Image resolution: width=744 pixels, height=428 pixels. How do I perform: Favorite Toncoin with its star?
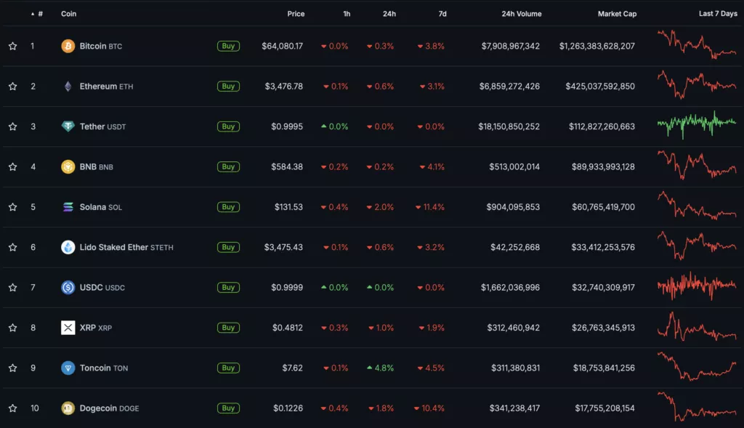(x=13, y=368)
